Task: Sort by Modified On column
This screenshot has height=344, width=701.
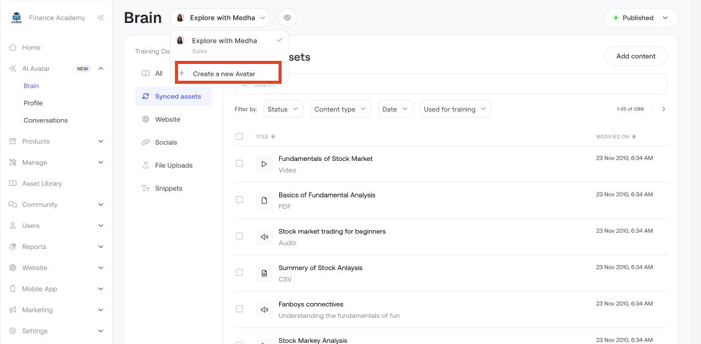Action: (x=615, y=137)
